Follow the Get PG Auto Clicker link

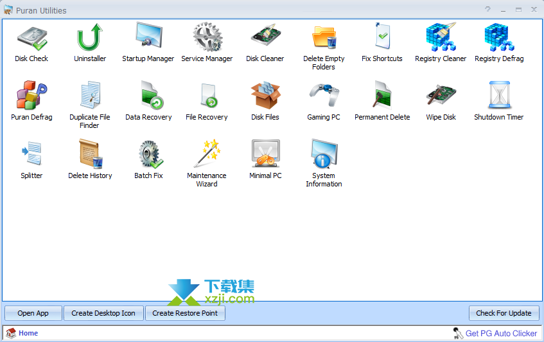[501, 334]
